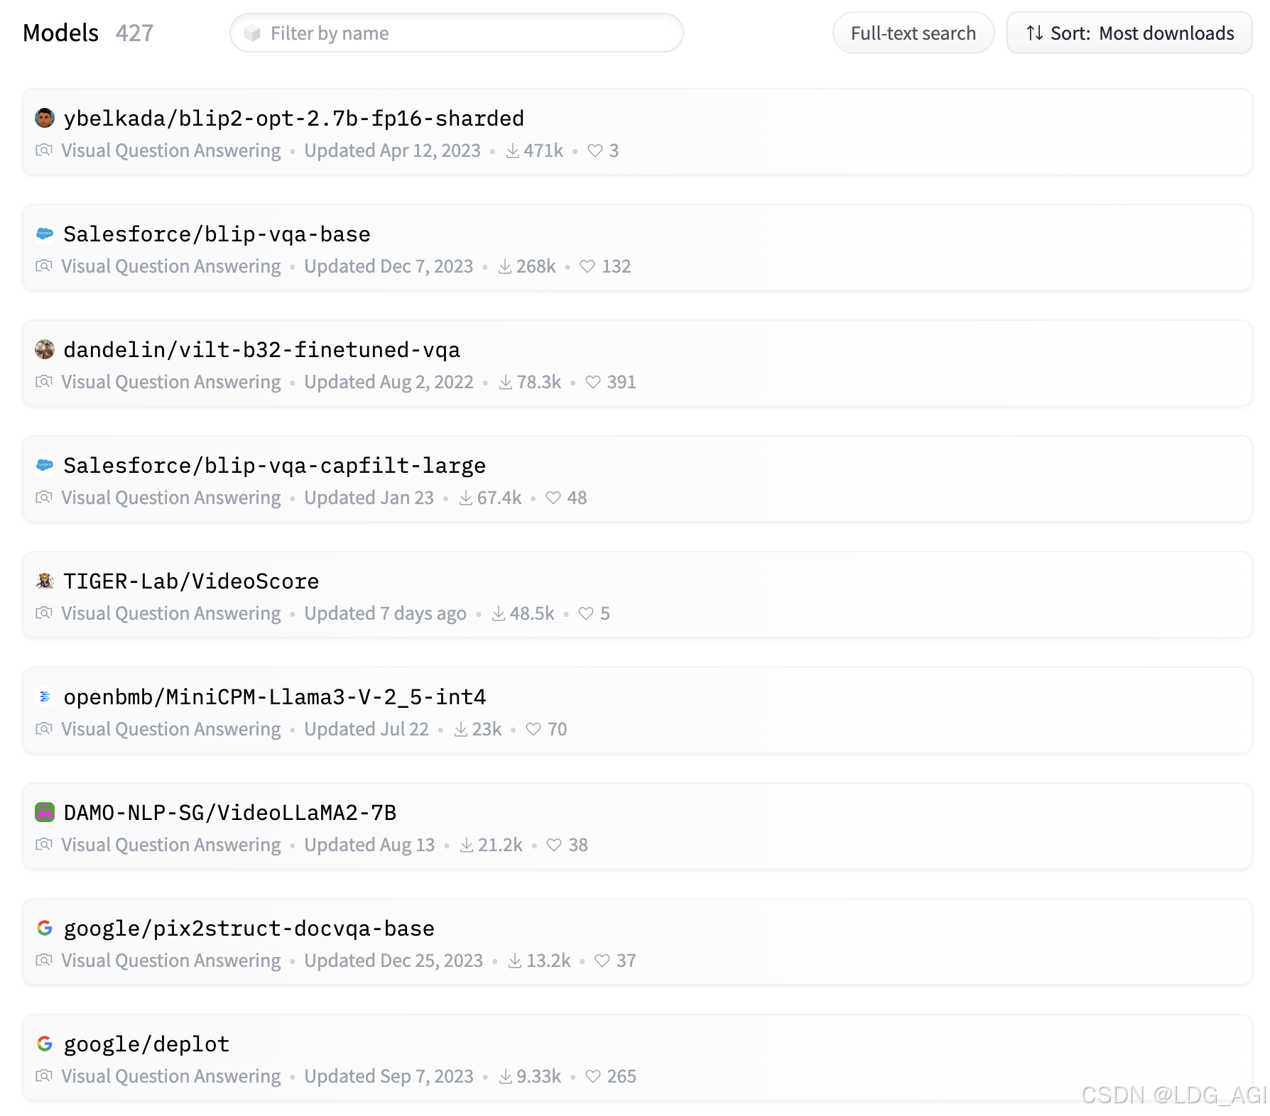This screenshot has height=1116, width=1270.
Task: Open google/deplot model page
Action: point(147,1044)
